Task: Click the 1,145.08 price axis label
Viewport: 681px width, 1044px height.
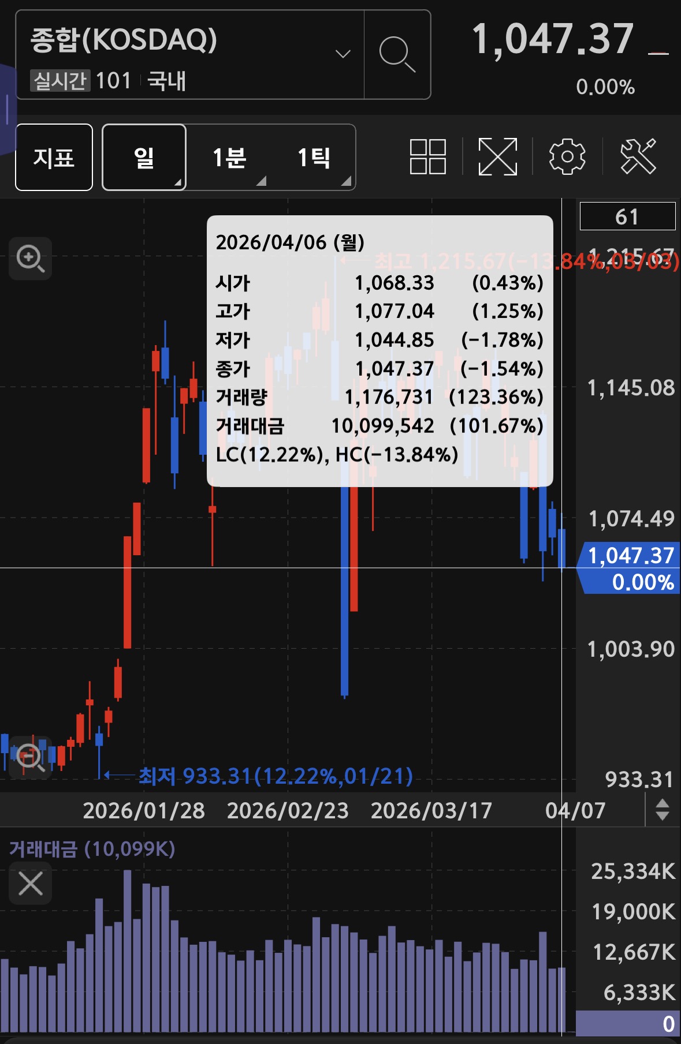Action: click(x=631, y=388)
